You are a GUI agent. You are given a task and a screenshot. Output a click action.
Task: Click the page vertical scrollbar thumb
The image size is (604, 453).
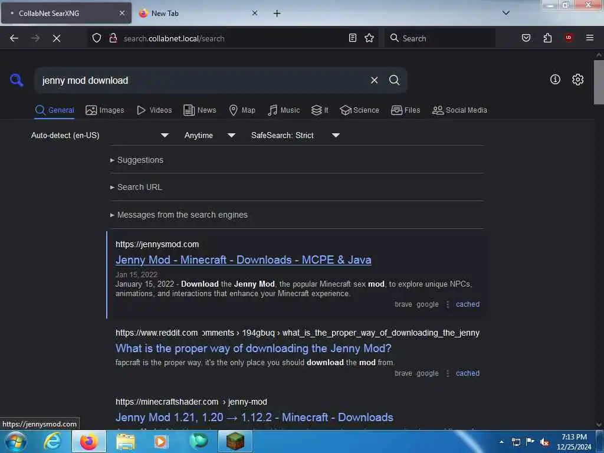(599, 82)
